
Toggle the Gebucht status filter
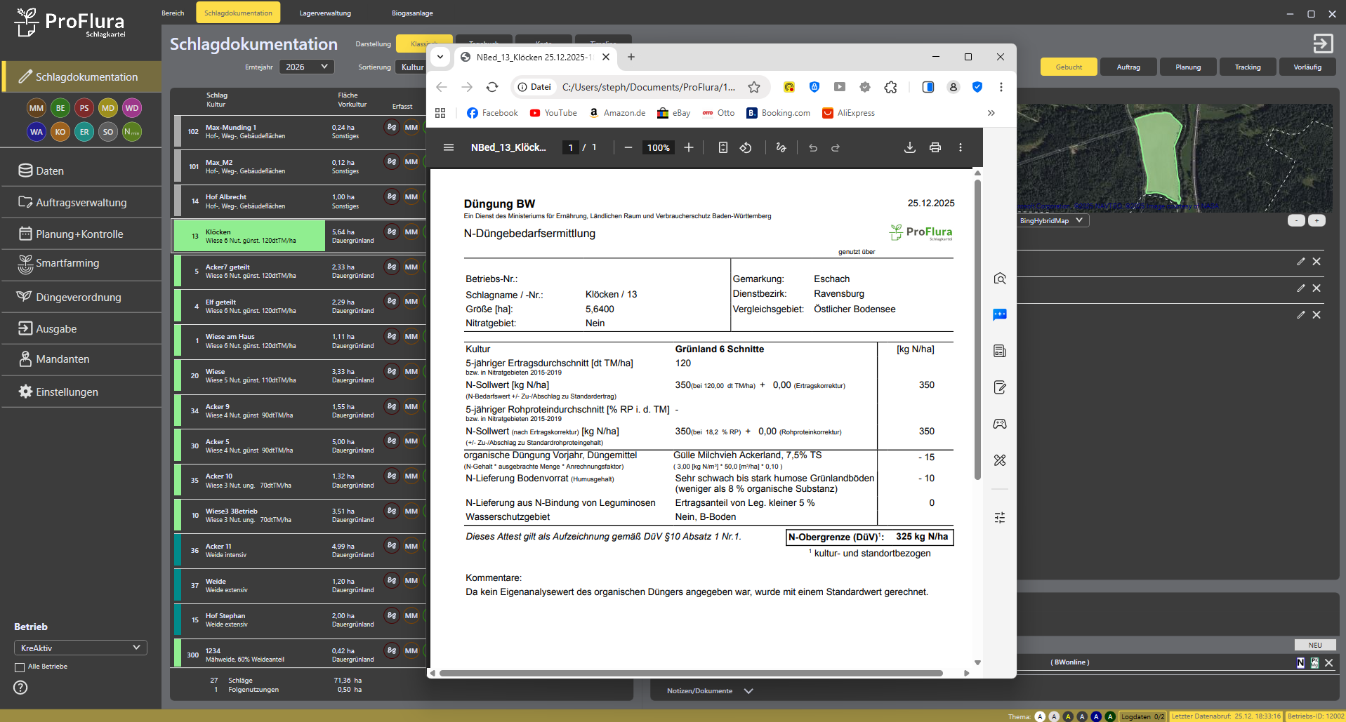click(x=1068, y=67)
